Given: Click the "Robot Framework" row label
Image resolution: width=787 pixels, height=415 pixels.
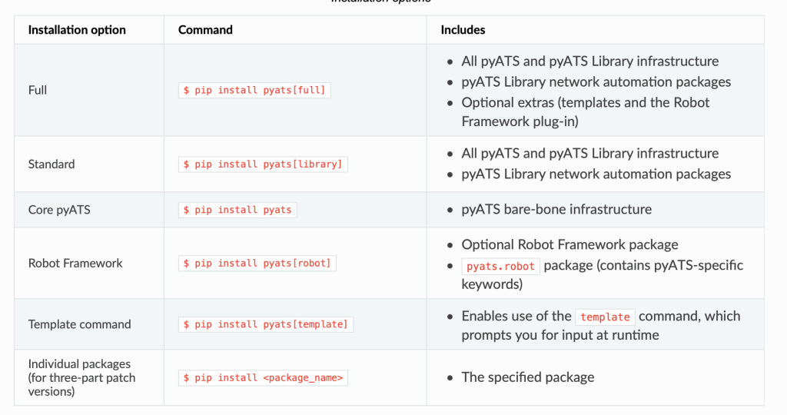Looking at the screenshot, I should [75, 263].
